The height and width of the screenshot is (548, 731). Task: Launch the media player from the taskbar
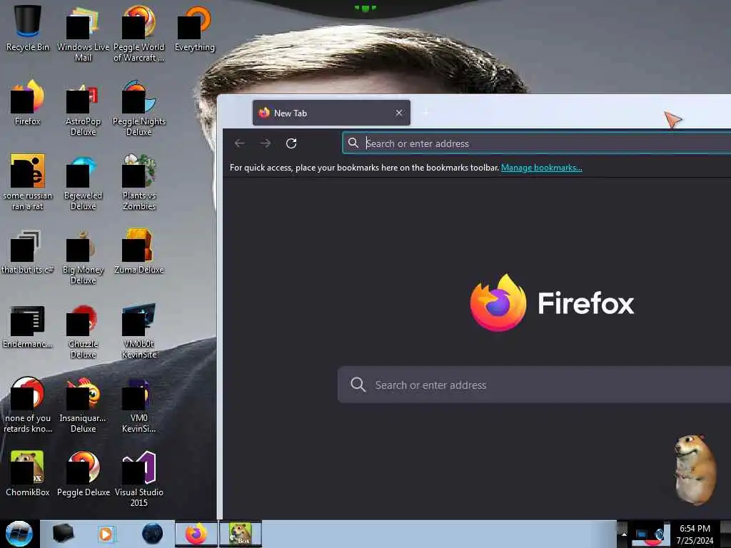click(106, 534)
